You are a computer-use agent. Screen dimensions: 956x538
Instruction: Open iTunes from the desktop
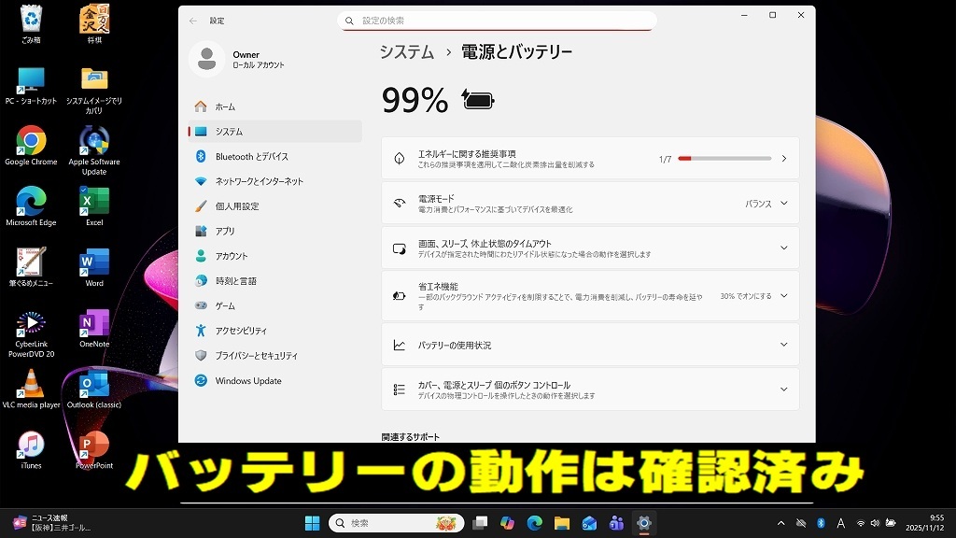point(31,444)
